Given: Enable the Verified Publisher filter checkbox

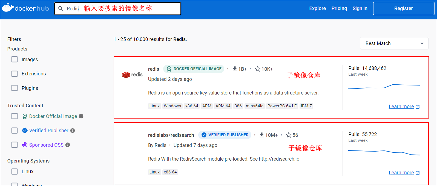Looking at the screenshot, I should point(15,131).
